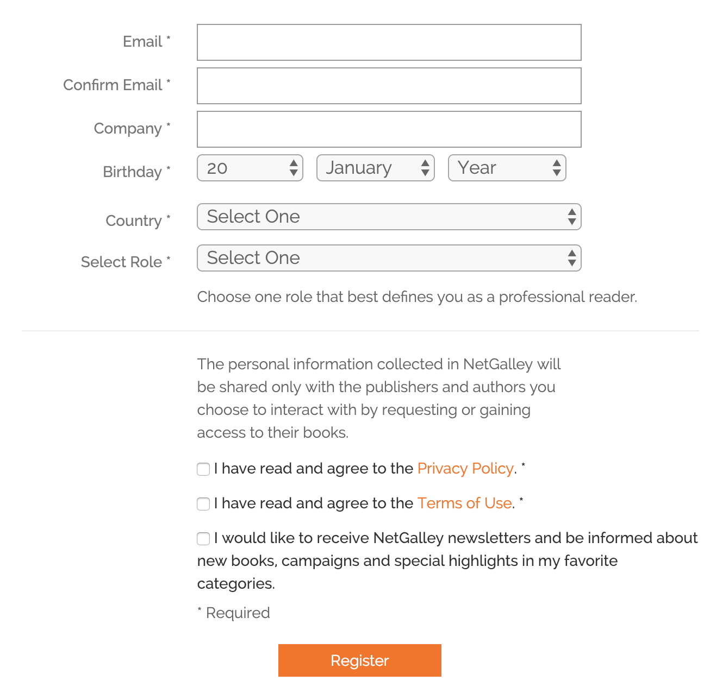Enable the NetGalley newsletters checkbox
This screenshot has width=710, height=693.
click(203, 539)
